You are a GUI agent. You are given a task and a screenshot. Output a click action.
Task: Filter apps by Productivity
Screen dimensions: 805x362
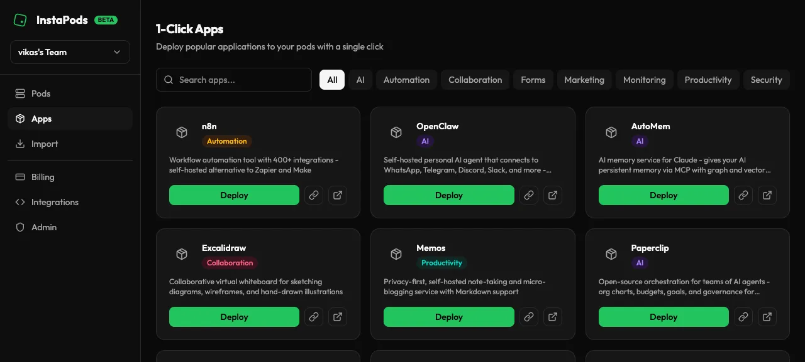[708, 80]
